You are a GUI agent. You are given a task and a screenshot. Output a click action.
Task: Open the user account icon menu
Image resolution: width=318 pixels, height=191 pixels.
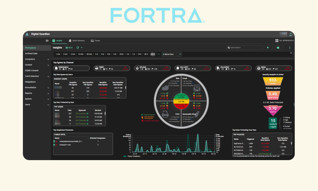[x=291, y=34]
